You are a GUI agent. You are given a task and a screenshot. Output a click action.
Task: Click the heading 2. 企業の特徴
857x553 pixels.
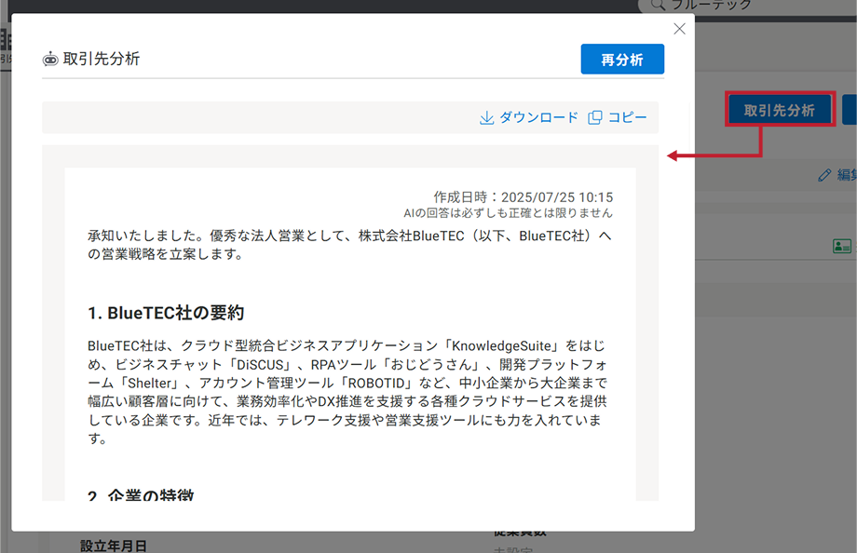pos(141,496)
